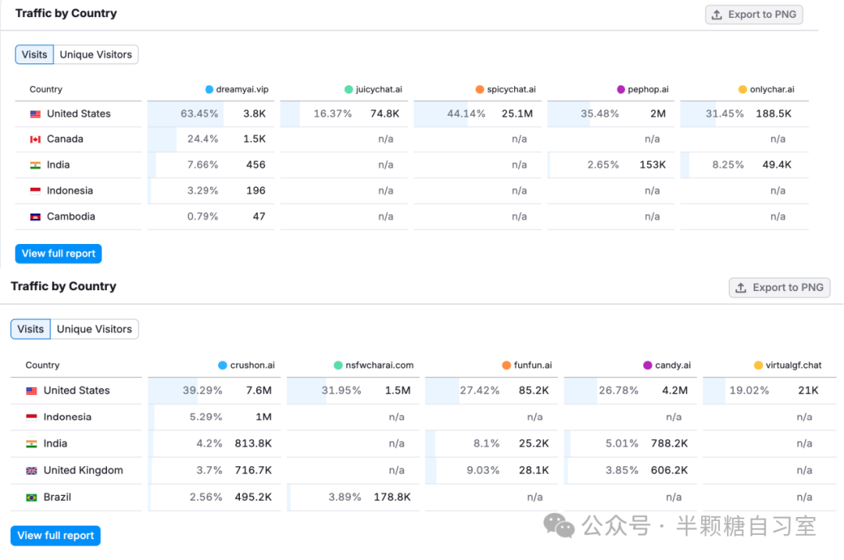The image size is (844, 560).
Task: Click the funfun.ai column header text
Action: pyautogui.click(x=533, y=365)
